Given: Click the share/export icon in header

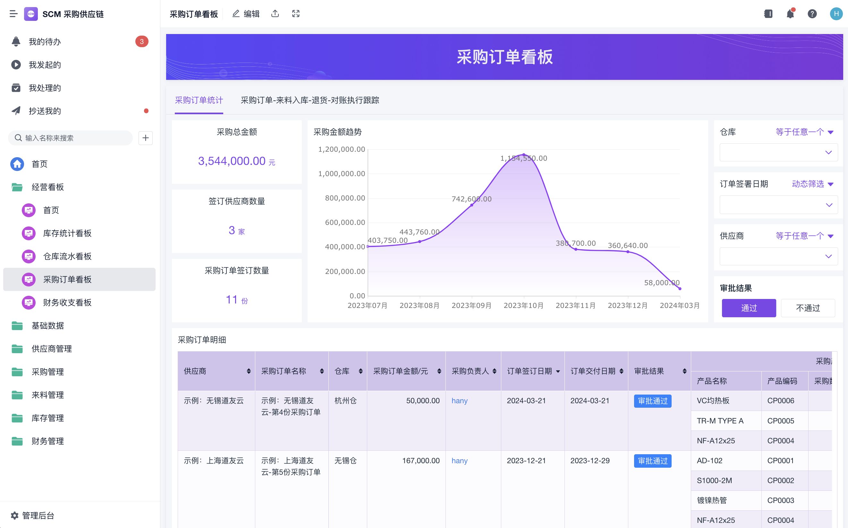Looking at the screenshot, I should 275,13.
